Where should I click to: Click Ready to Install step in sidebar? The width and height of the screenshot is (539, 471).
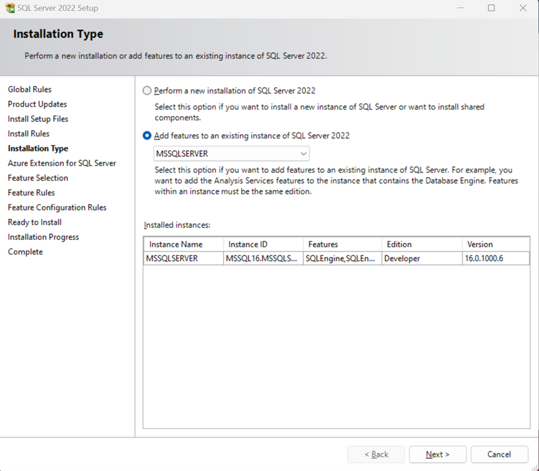click(35, 222)
